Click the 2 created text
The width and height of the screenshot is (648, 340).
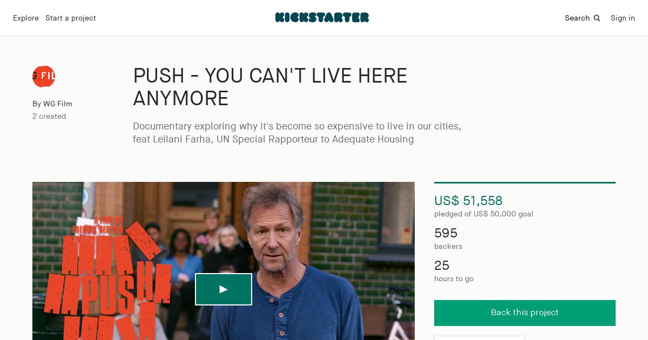[x=49, y=117]
